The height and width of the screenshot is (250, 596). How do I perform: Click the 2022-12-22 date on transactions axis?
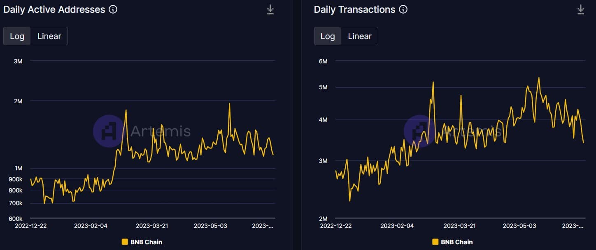[x=336, y=226]
